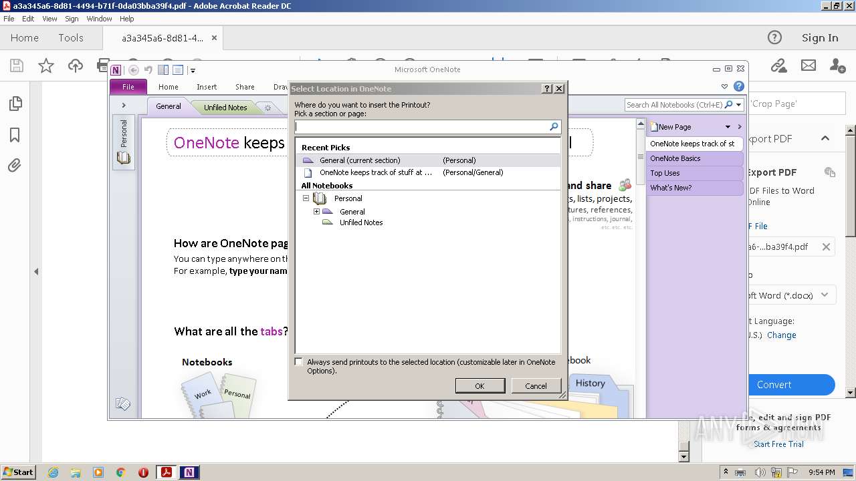Click the search magnifier in Select Location dialog
Image resolution: width=856 pixels, height=481 pixels.
(x=554, y=126)
